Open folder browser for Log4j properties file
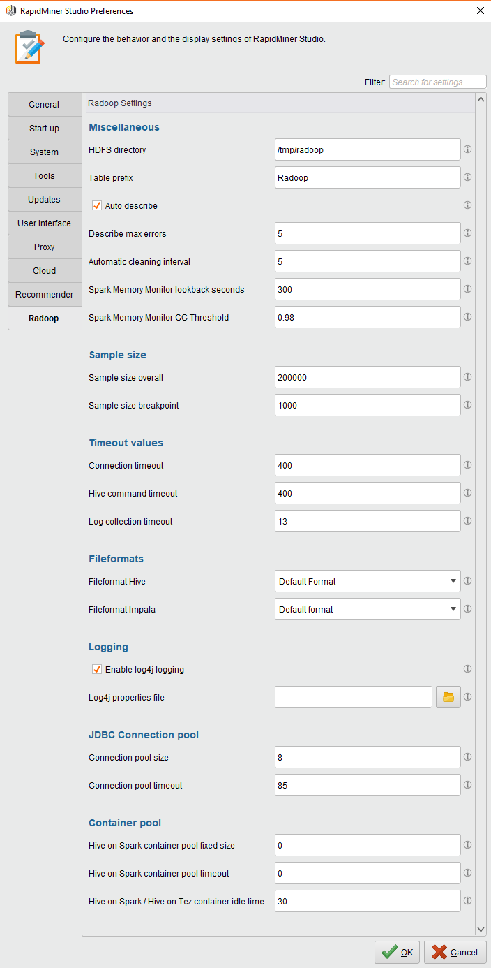491x968 pixels. (448, 697)
